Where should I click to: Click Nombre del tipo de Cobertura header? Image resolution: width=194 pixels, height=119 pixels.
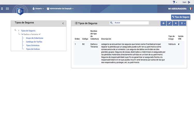coord(94,35)
